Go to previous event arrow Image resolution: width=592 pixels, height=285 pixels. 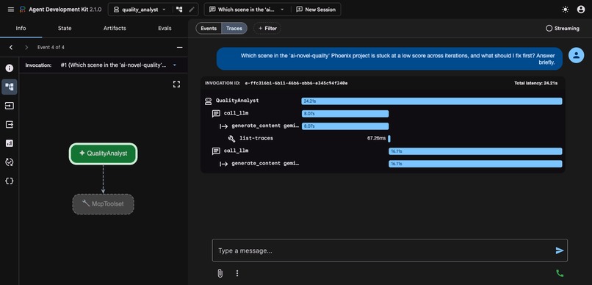(11, 47)
